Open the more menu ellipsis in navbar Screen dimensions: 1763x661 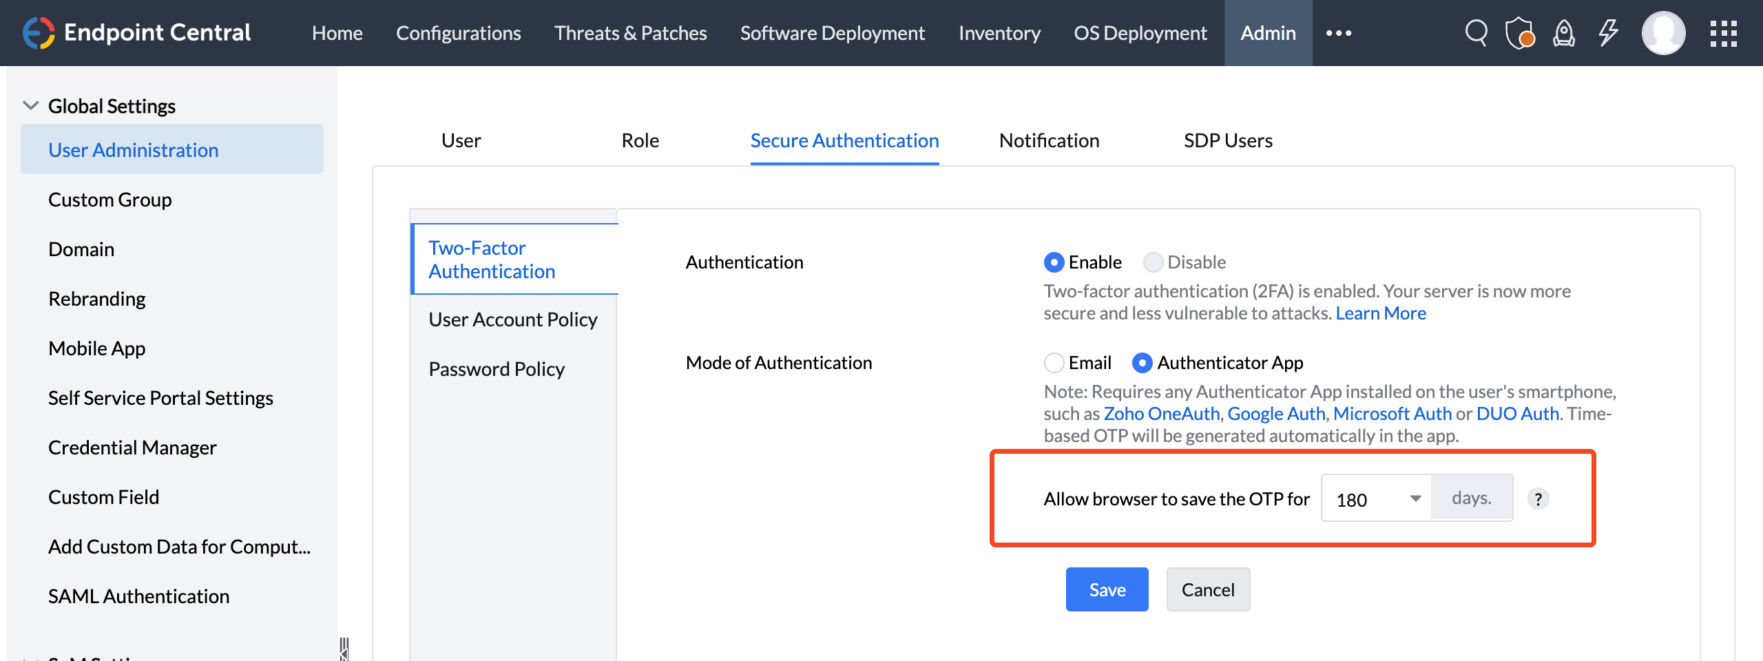tap(1339, 33)
